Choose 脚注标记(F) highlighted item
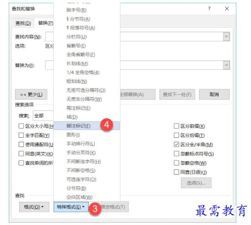 (87, 126)
